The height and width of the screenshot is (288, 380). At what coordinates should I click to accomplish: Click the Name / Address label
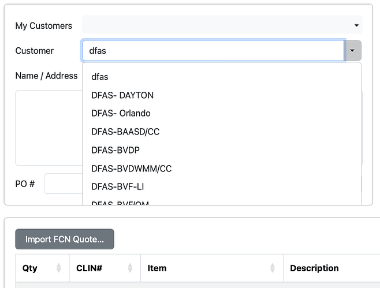(x=46, y=76)
